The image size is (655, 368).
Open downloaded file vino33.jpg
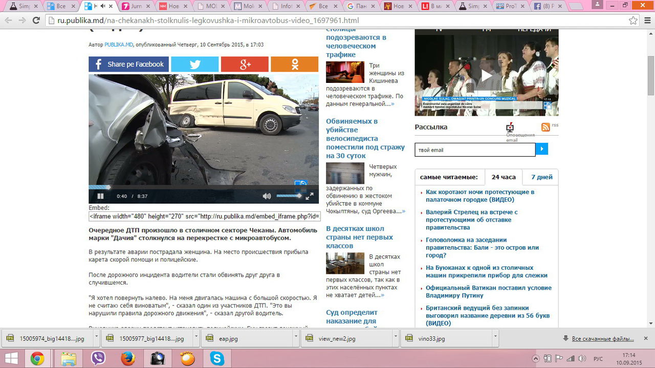pos(446,338)
